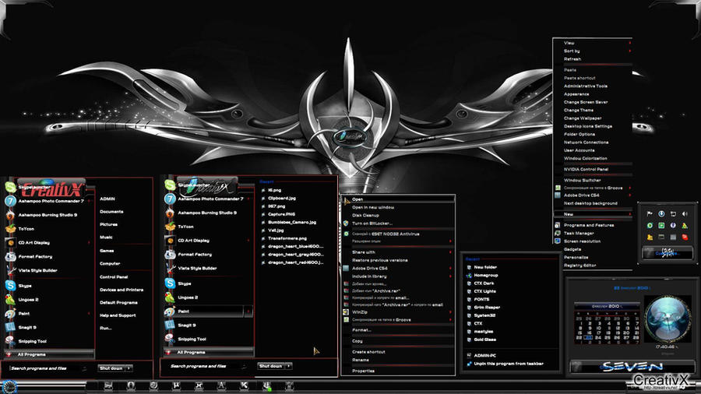The image size is (701, 394).
Task: Click Shut down in Start menu with Recent list
Action: click(x=270, y=366)
